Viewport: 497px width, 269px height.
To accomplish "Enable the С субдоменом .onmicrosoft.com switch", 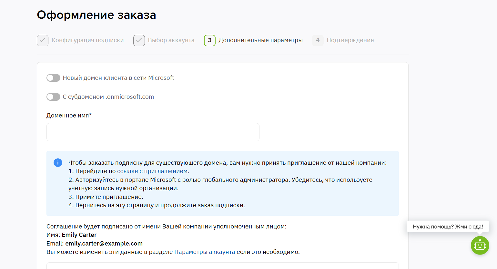I will [x=53, y=97].
